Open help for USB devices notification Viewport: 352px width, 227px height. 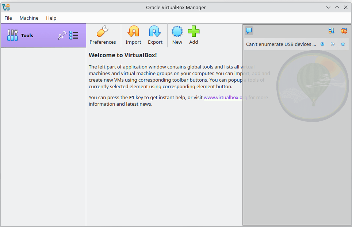click(x=322, y=44)
